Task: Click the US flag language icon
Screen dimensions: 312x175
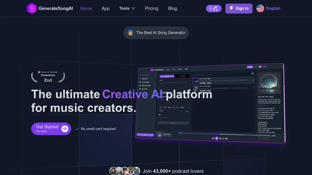Action: [x=260, y=9]
